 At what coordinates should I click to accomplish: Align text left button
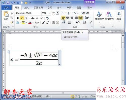pos(63,18)
